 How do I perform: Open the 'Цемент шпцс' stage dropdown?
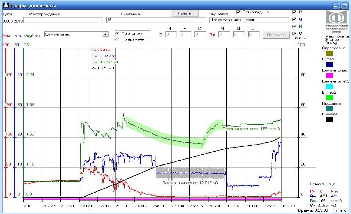pyautogui.click(x=105, y=34)
